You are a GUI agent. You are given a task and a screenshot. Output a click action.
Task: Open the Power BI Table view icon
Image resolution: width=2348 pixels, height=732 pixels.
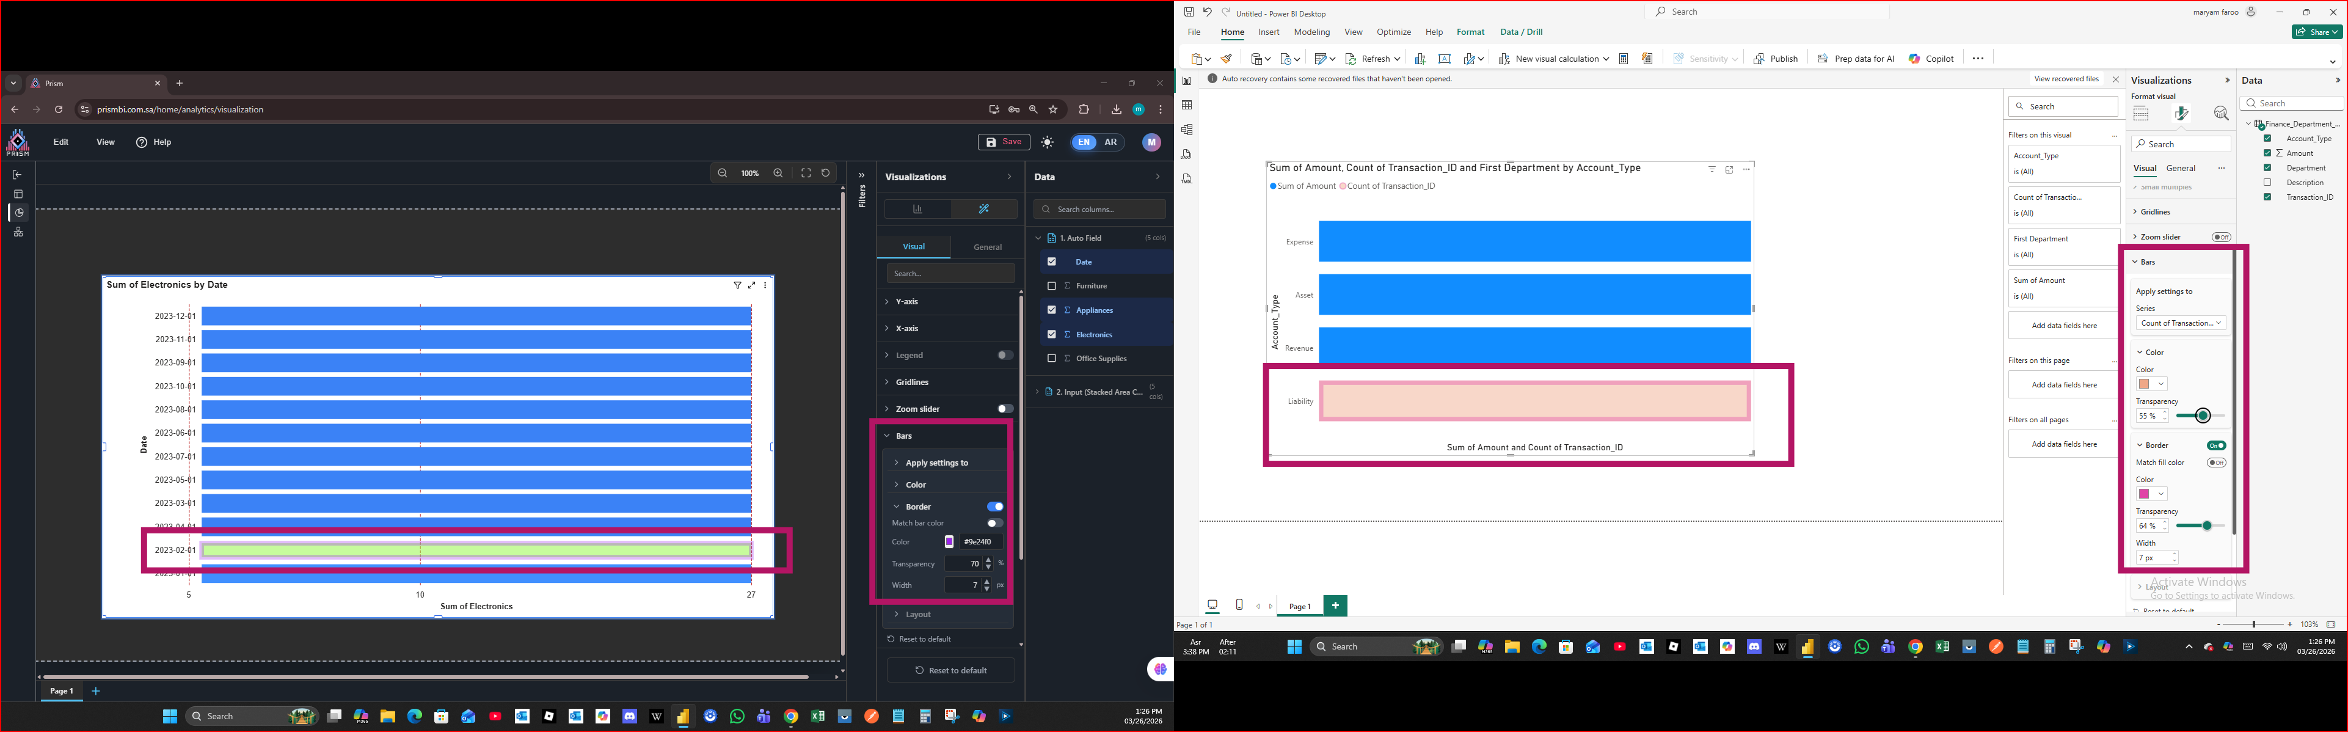pos(1187,106)
